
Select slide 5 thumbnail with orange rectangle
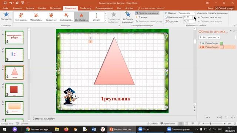pos(14,108)
